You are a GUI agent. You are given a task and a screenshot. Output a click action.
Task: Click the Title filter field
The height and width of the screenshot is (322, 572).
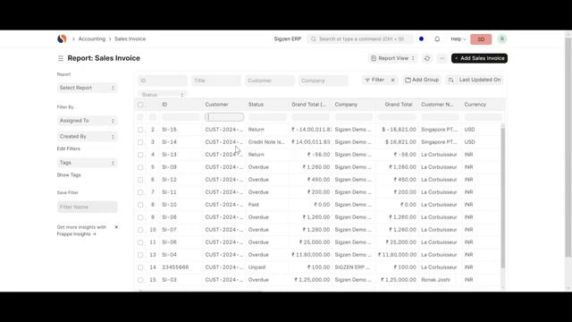tap(216, 80)
